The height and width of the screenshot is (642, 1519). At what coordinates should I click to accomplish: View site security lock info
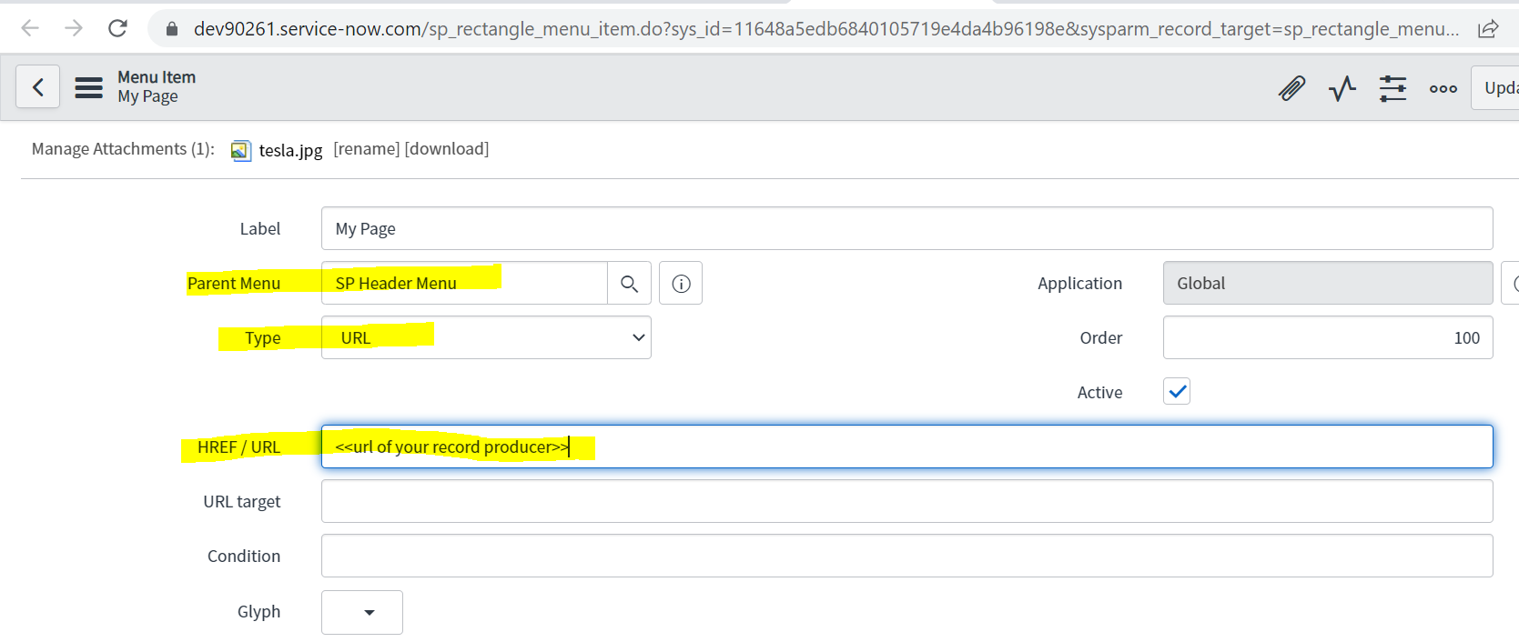[172, 29]
